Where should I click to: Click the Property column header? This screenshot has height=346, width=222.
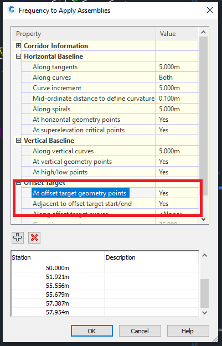click(x=84, y=34)
